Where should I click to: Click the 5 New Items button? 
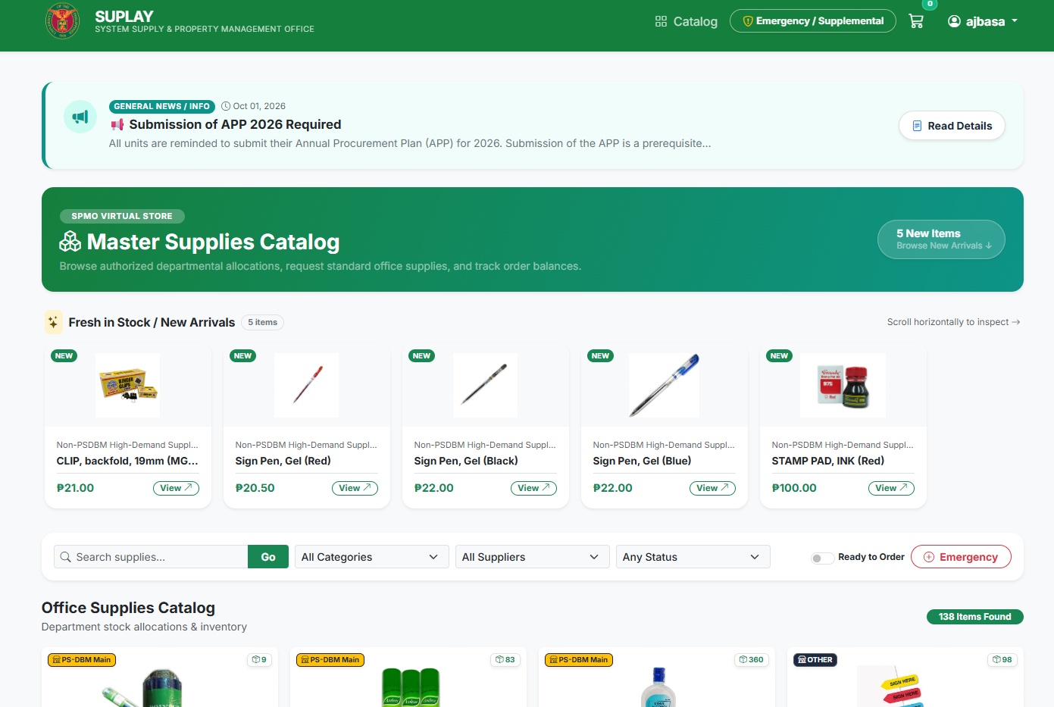coord(941,239)
